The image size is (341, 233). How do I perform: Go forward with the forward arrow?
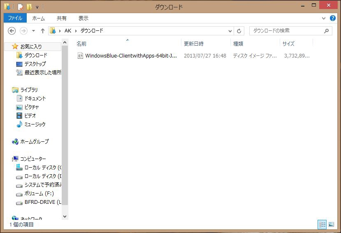coord(23,31)
